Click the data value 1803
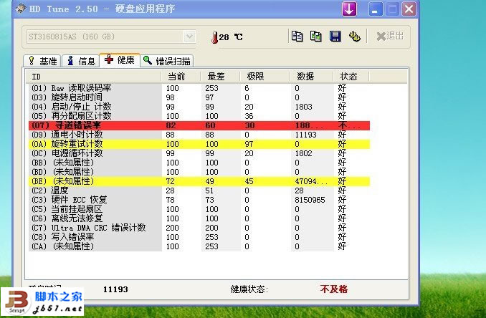The height and width of the screenshot is (318, 486). tap(303, 107)
